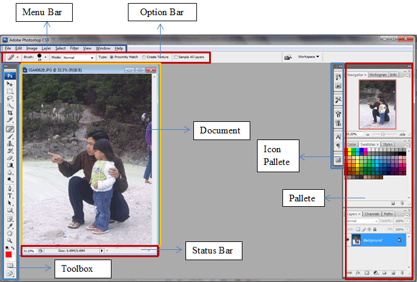Select the Spot Healing Brush tool

[x=10, y=129]
